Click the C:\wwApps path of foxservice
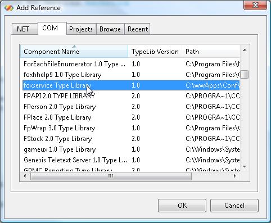Viewport: 271px width, 223px height. (x=213, y=85)
